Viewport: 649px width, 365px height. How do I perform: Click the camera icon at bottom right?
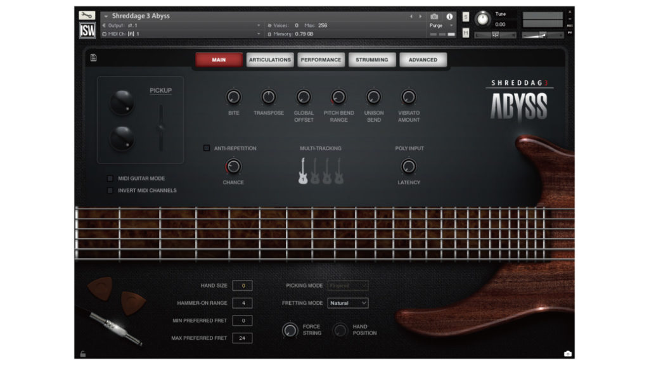point(567,354)
